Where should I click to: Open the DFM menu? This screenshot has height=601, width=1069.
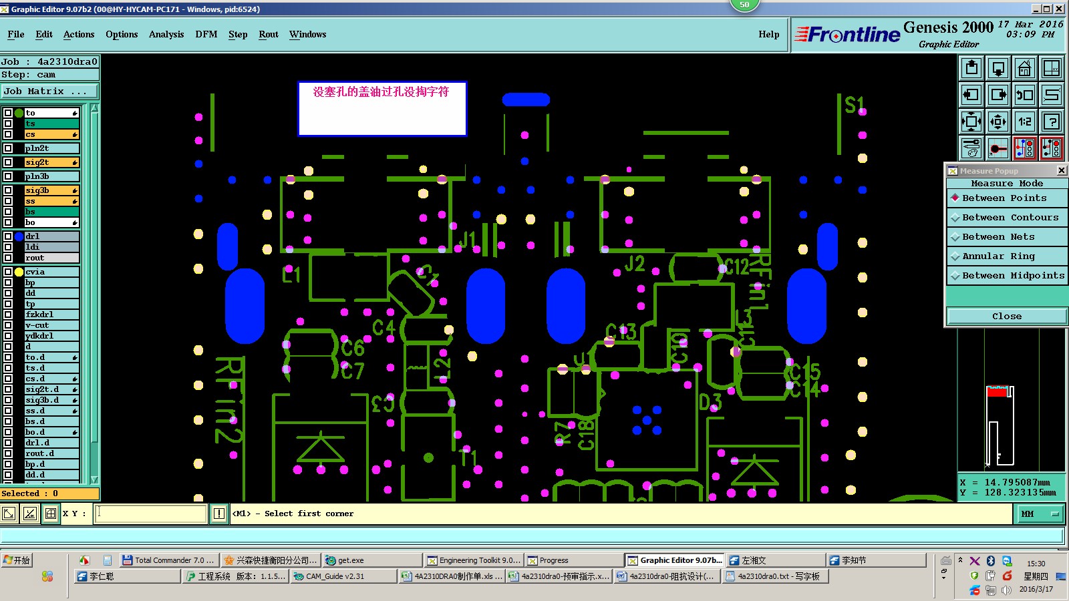pyautogui.click(x=206, y=34)
